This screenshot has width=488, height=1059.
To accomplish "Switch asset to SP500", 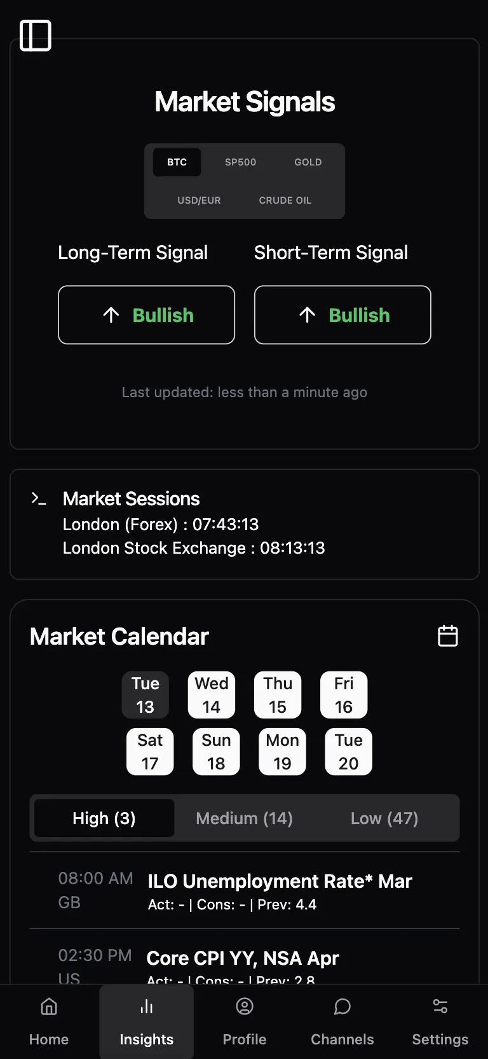I will [241, 162].
